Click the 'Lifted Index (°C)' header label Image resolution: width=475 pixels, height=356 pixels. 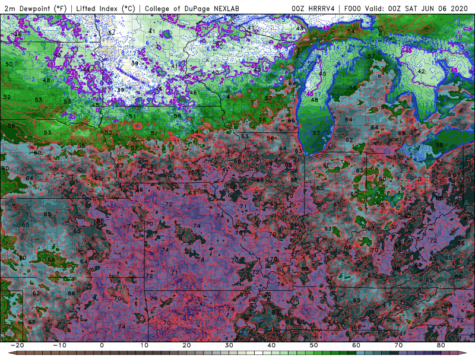coord(106,8)
